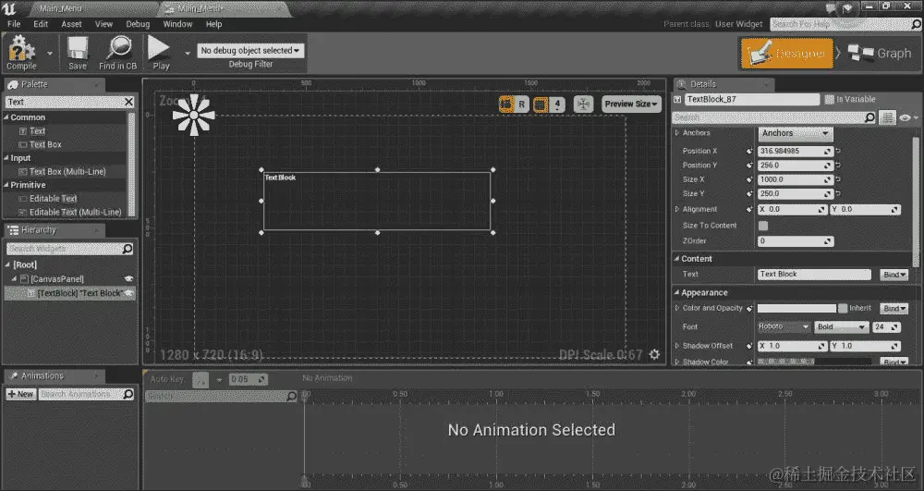The image size is (924, 491).
Task: Toggle TextBlock visibility eye in Hierarchy
Action: pyautogui.click(x=128, y=293)
